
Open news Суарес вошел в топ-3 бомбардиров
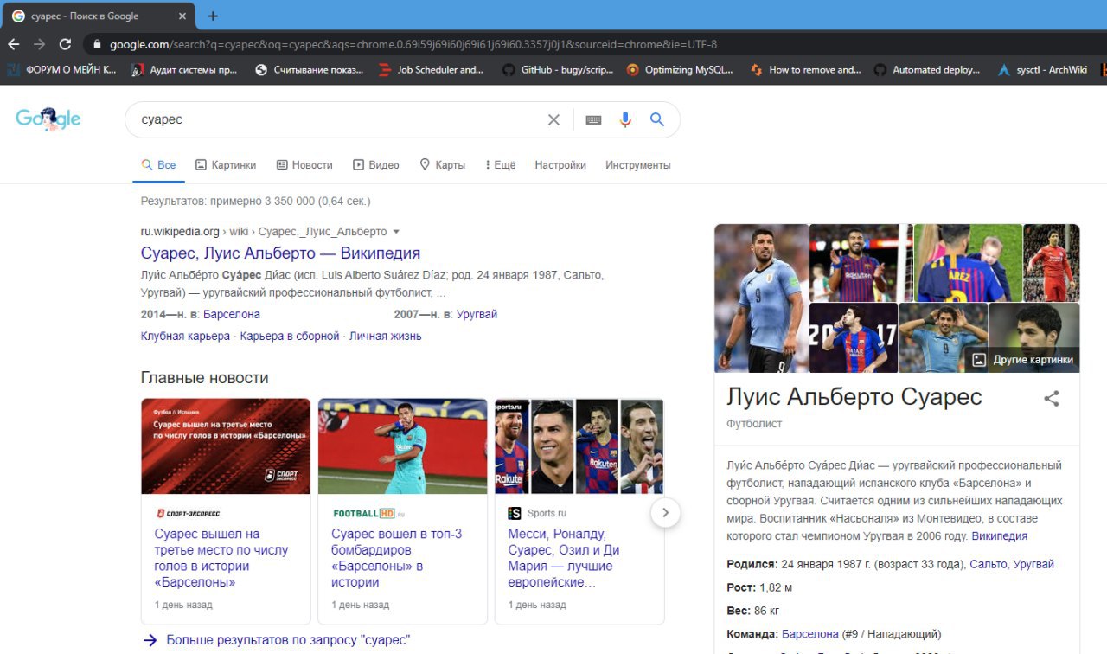click(396, 558)
